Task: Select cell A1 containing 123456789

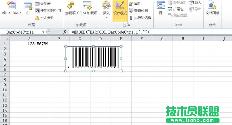Action: (29, 43)
